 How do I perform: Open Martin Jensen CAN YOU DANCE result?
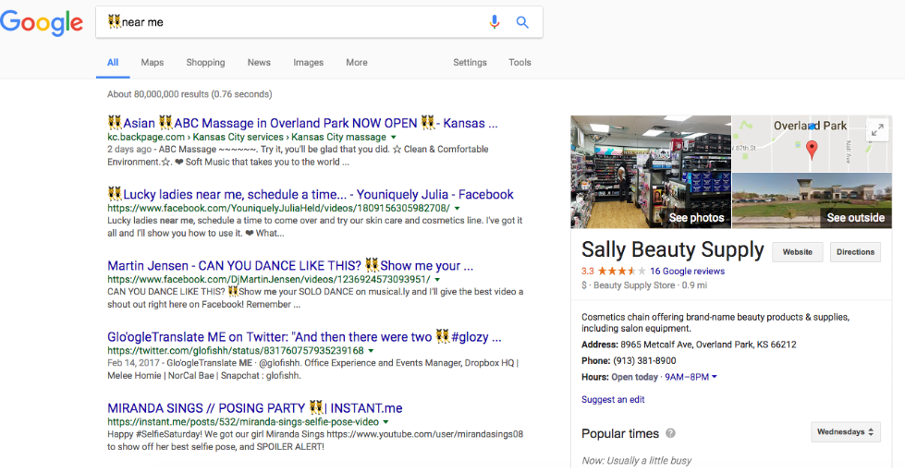click(290, 265)
